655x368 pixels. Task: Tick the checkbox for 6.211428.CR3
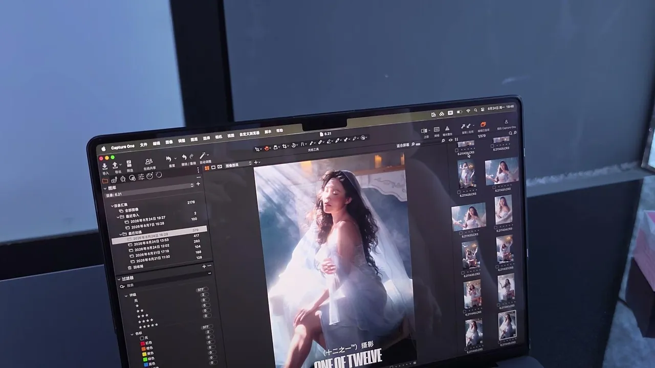[x=458, y=192]
